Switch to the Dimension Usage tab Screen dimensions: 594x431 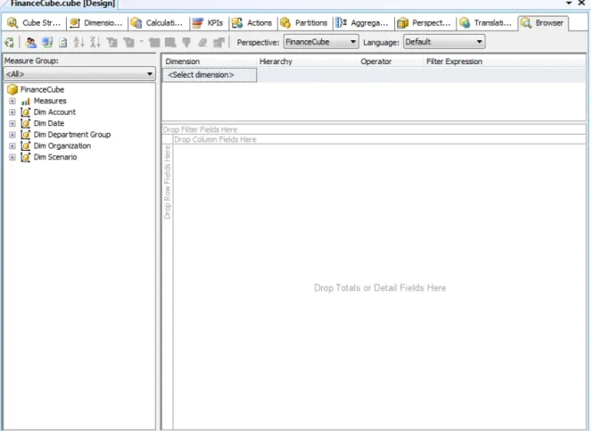click(96, 22)
